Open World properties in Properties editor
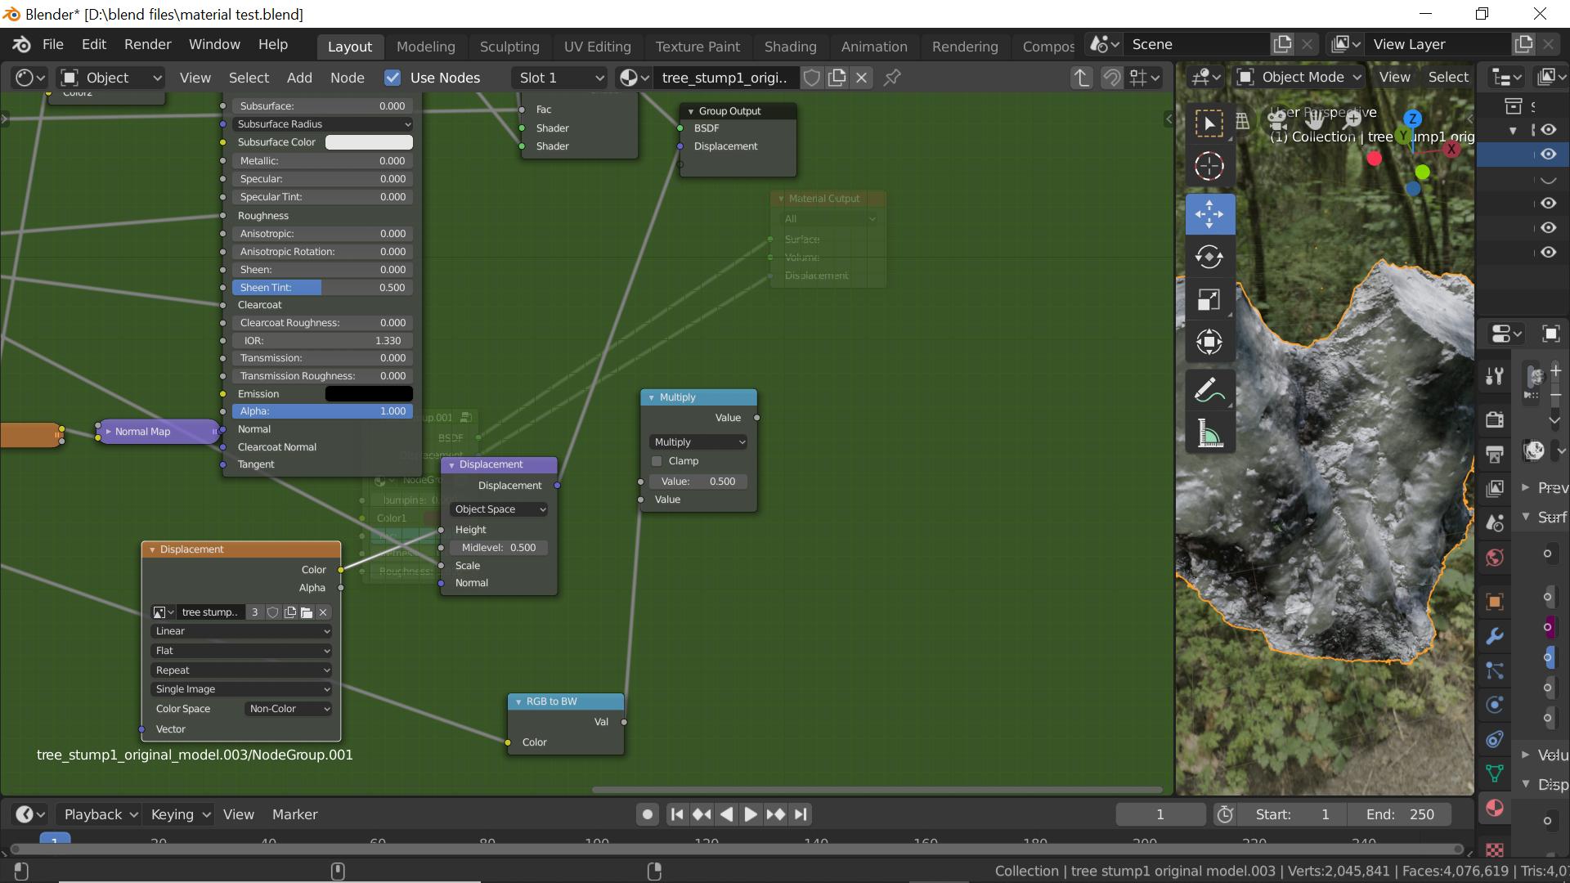 point(1494,557)
